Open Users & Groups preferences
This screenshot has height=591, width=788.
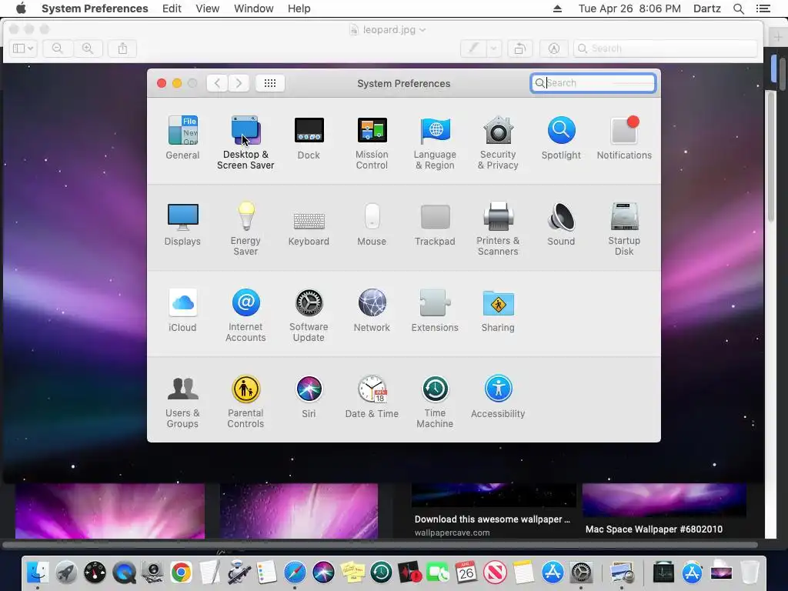click(182, 402)
